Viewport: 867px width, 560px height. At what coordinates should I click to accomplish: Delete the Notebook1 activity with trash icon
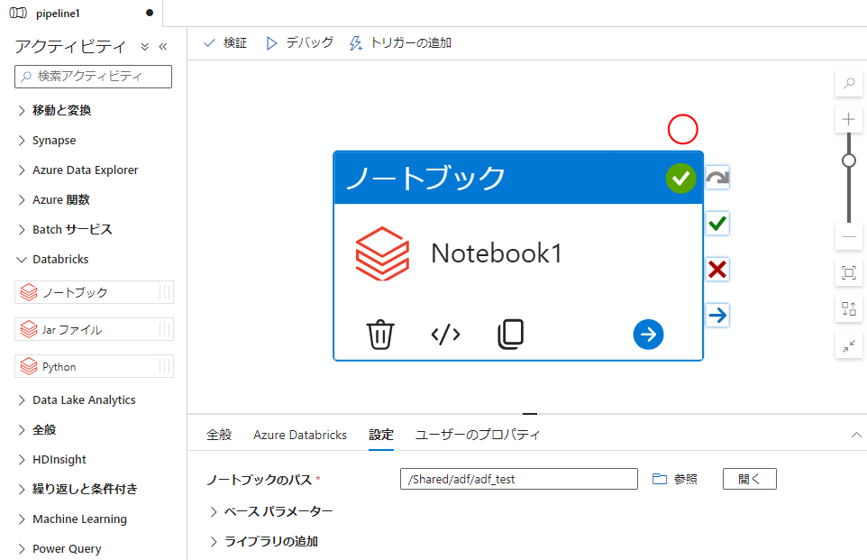[x=380, y=335]
